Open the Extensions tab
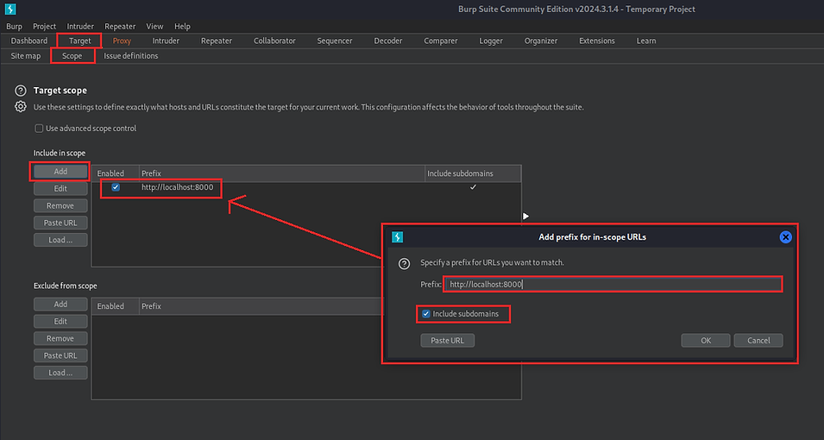824x440 pixels. pyautogui.click(x=597, y=41)
